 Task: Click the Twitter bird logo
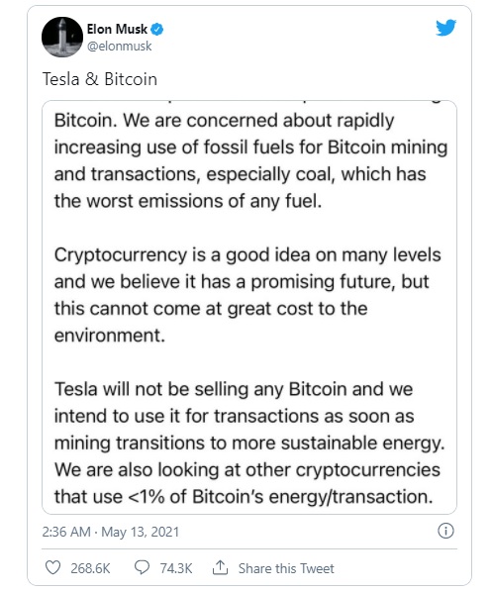[445, 28]
